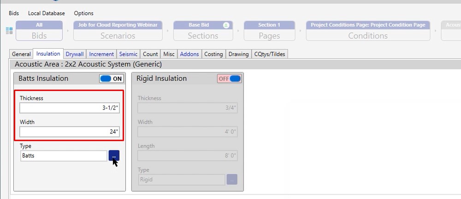Screen dimensions: 461x199
Task: Open Batts type browse ellipsis button
Action: (114, 156)
